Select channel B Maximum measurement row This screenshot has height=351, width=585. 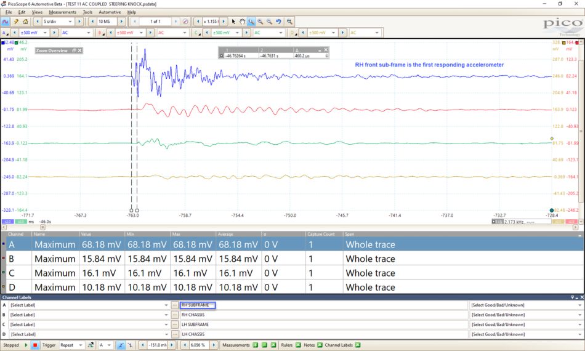point(292,259)
